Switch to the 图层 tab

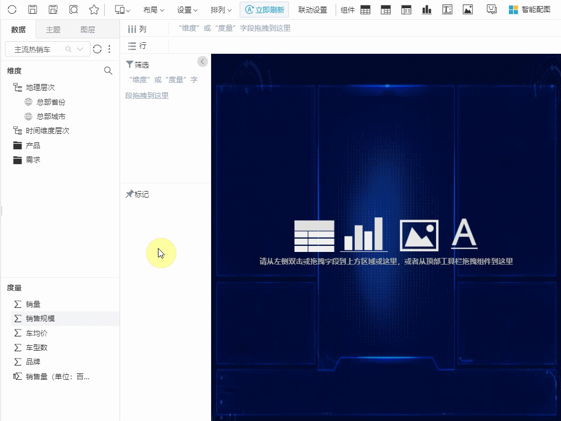[88, 30]
